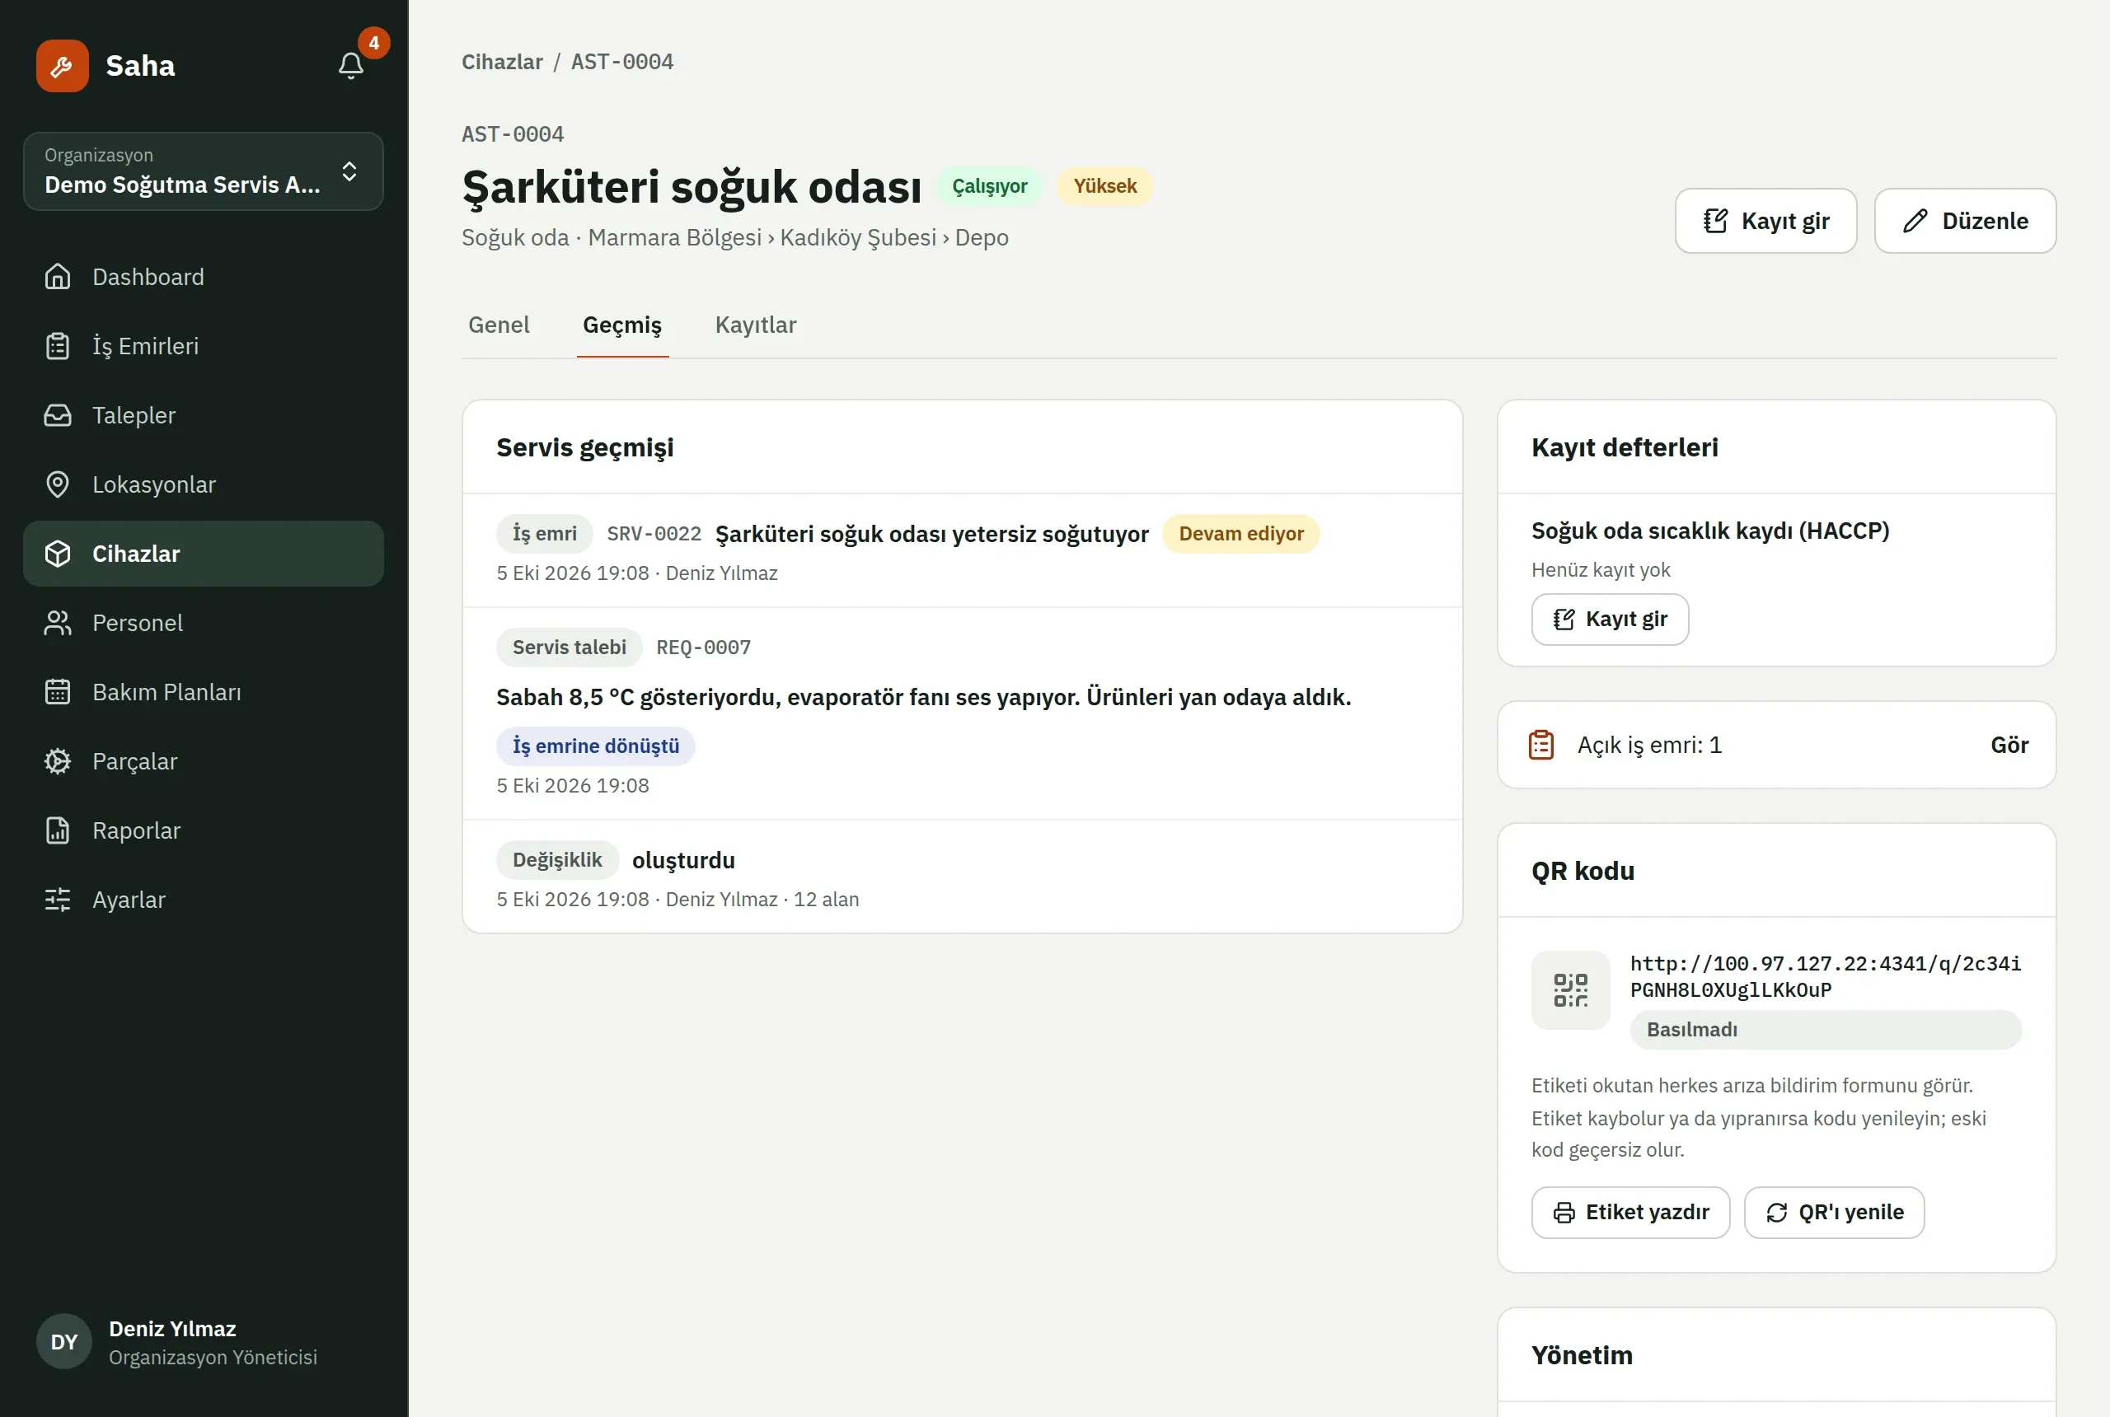Click the AST-0004 breadcrumb item
Image resolution: width=2110 pixels, height=1417 pixels.
(x=622, y=62)
